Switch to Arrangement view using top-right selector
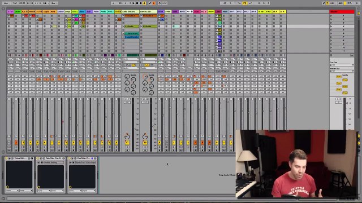The image size is (362, 203). 359,8
